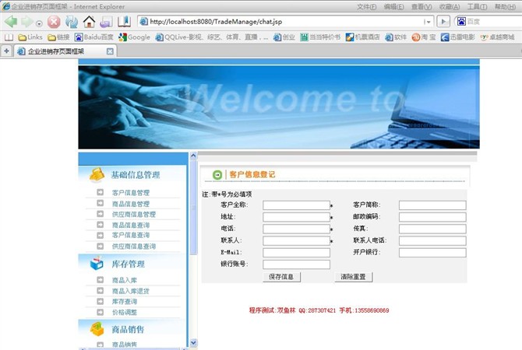Click the 开户银行 input field

point(432,253)
